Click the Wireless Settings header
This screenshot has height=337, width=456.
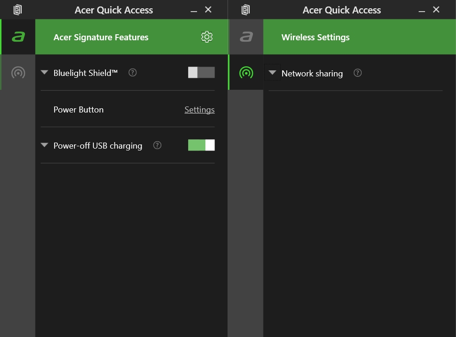315,37
